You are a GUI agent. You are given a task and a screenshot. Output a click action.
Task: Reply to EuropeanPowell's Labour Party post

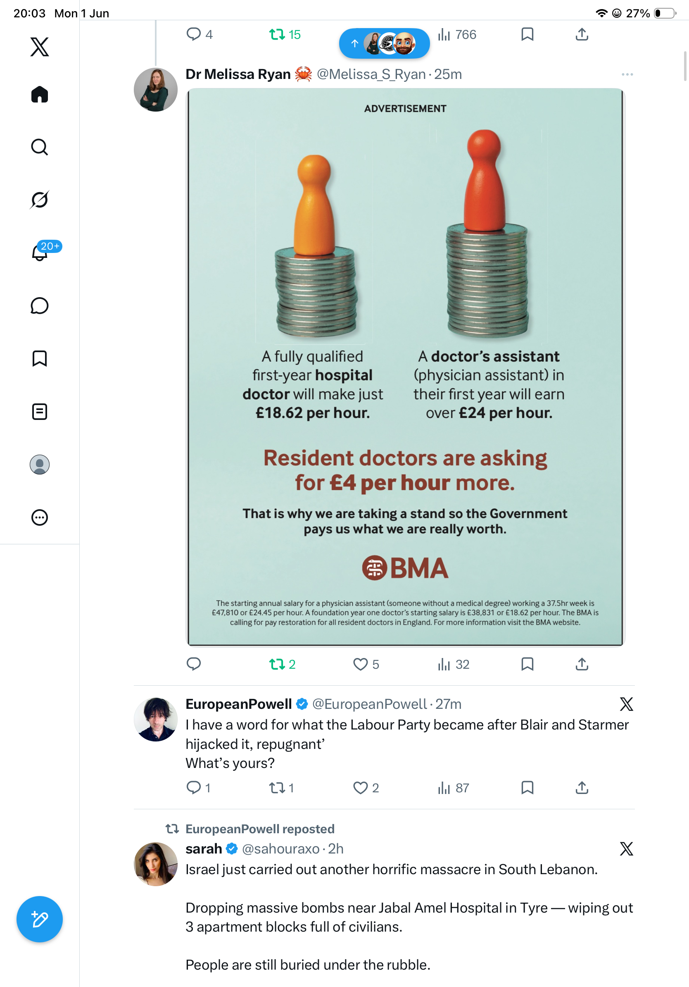point(198,788)
